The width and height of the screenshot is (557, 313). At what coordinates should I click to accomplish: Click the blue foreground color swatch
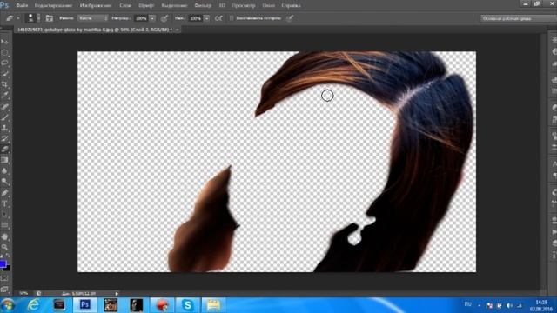[x=3, y=263]
